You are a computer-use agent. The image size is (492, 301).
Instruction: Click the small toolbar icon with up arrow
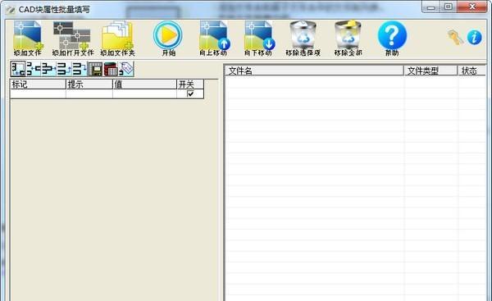point(64,69)
